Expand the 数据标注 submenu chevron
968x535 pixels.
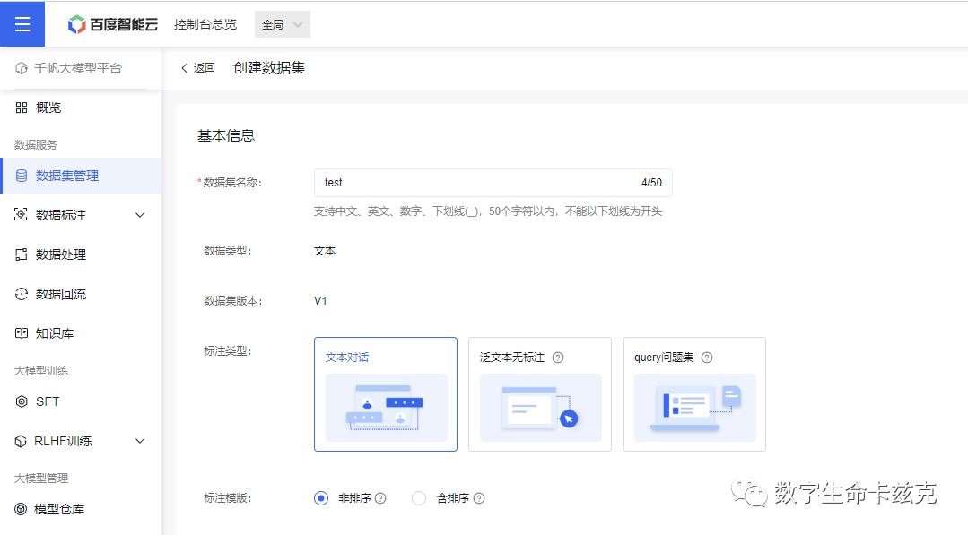point(140,215)
